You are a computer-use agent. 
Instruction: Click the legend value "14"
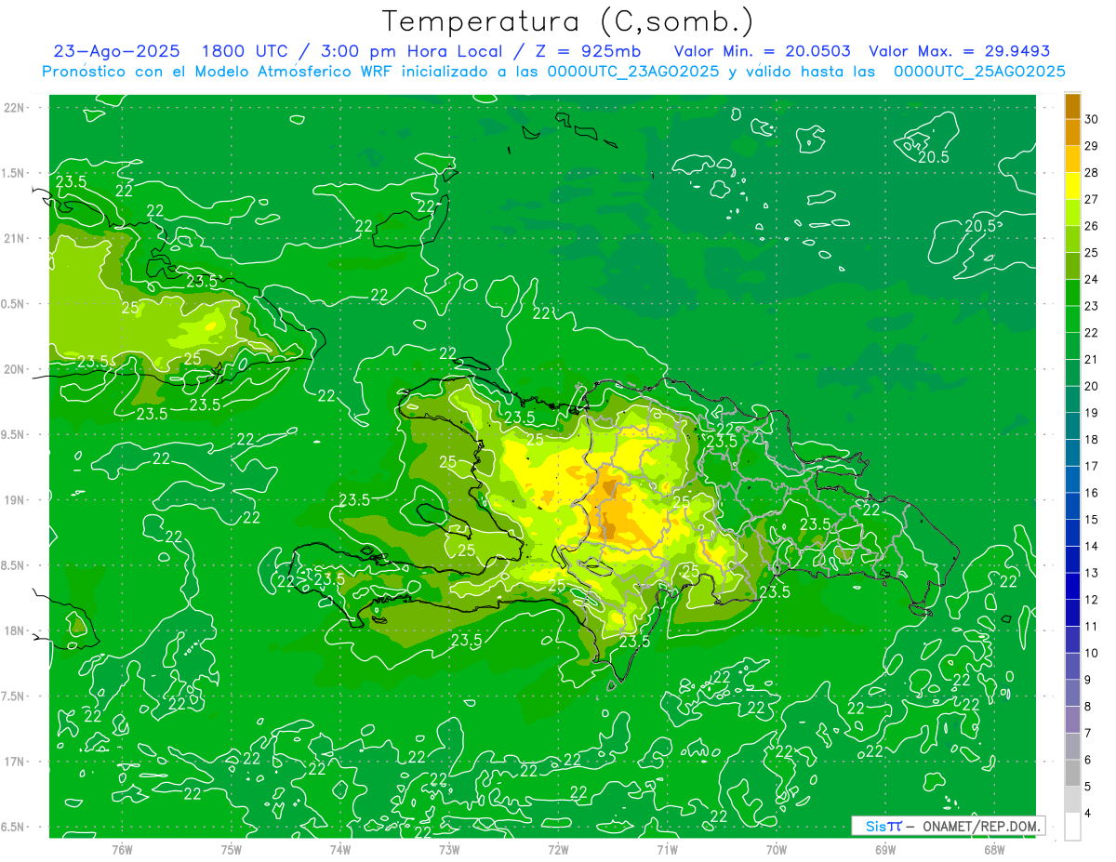coord(1091,546)
